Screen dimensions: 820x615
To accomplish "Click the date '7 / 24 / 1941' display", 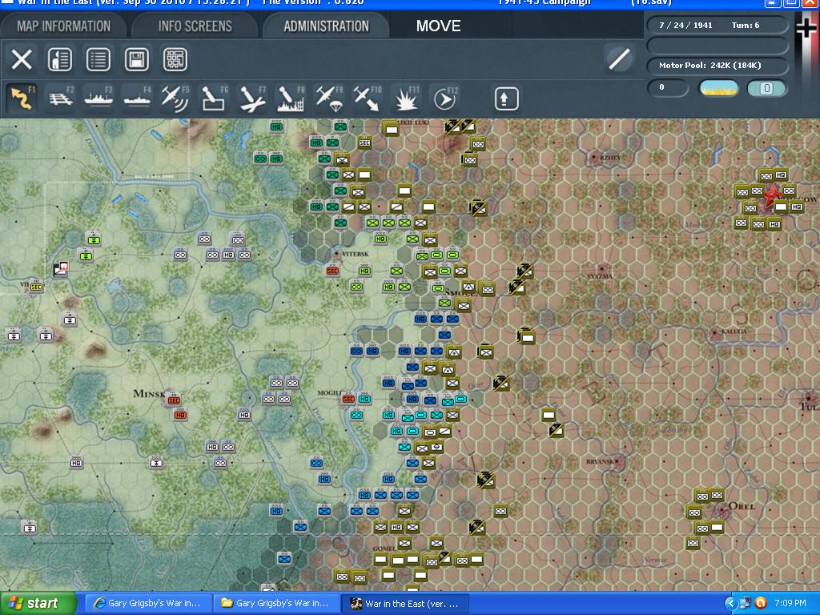I will [685, 25].
